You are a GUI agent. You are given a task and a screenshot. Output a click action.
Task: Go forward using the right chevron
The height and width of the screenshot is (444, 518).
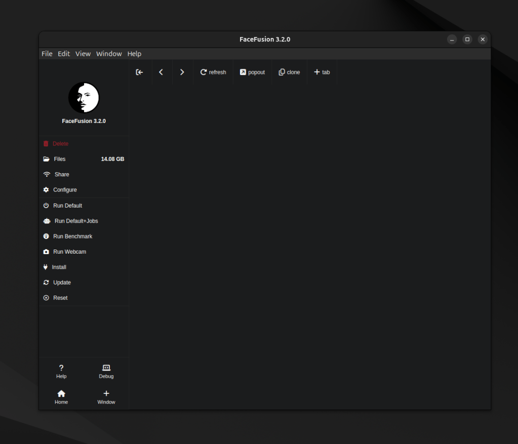pyautogui.click(x=182, y=72)
